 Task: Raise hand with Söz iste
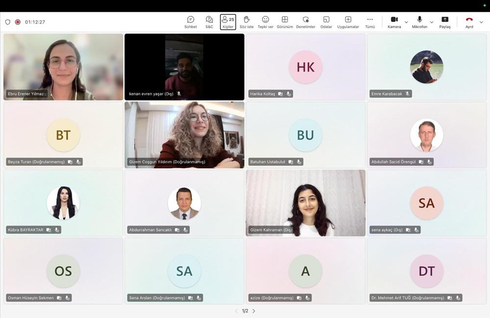[x=246, y=22]
